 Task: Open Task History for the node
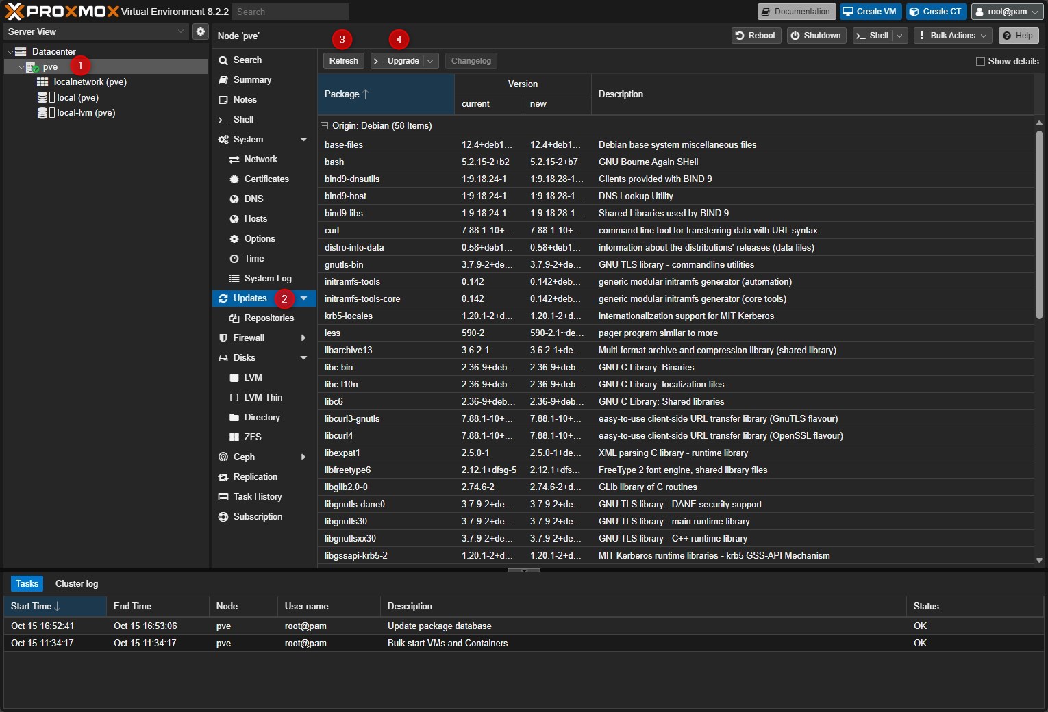coord(257,497)
